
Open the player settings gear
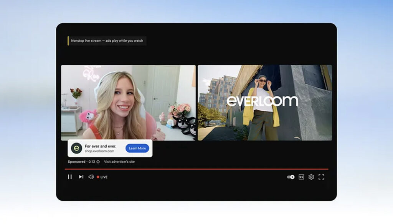311,177
